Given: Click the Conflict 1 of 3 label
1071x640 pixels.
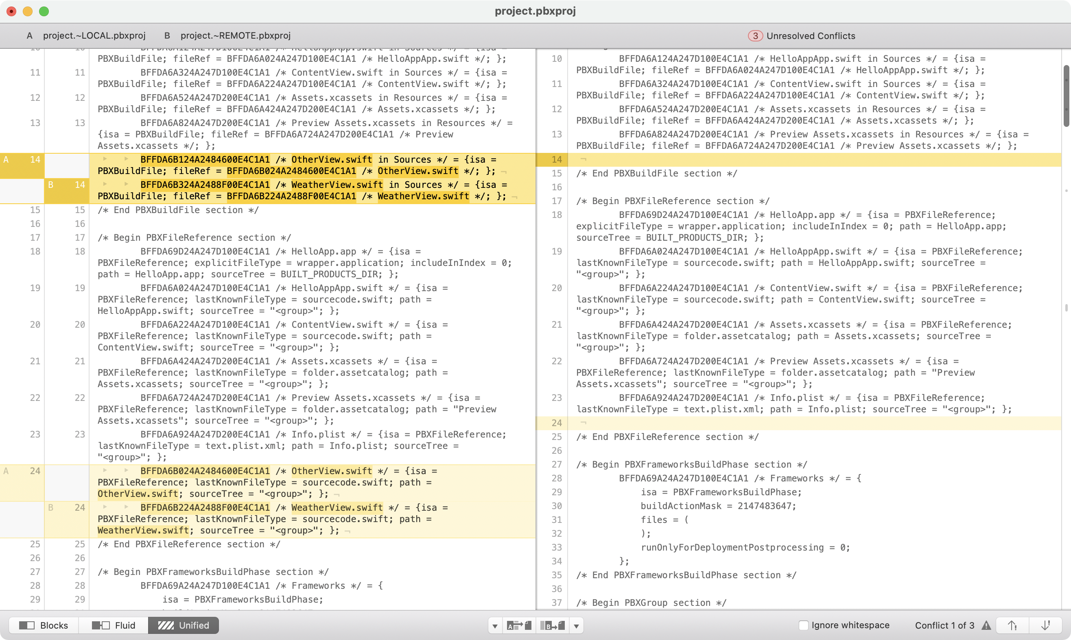Looking at the screenshot, I should tap(944, 625).
